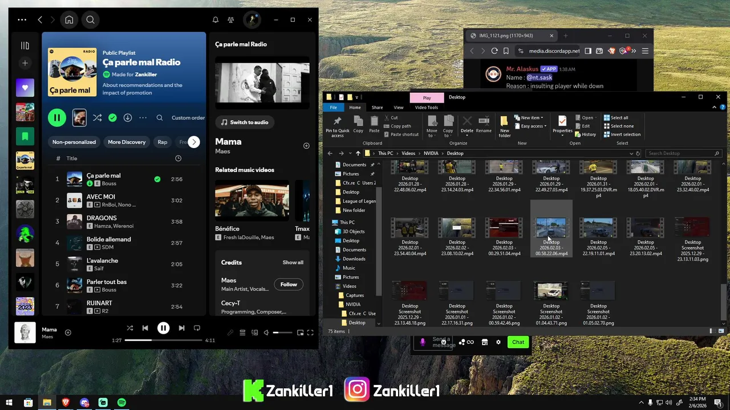Screen dimensions: 730x410
Task: Open Brave main menu hamburger
Action: [645, 51]
